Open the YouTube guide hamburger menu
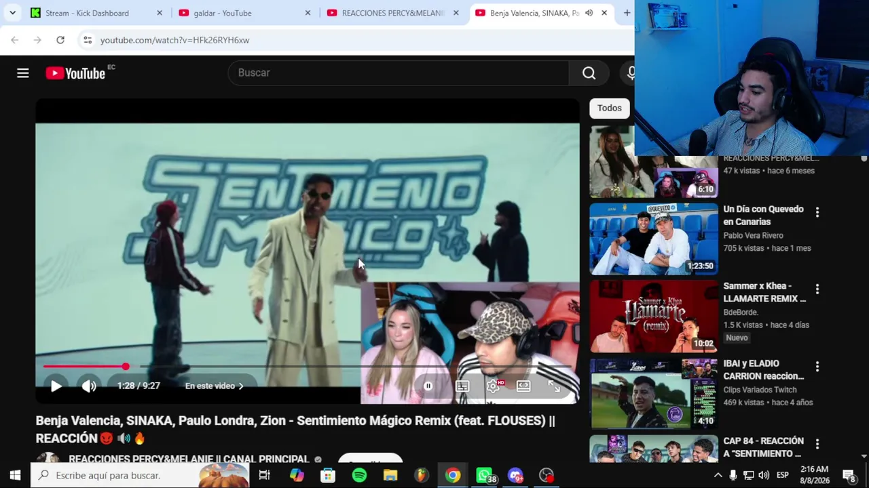The image size is (869, 488). 22,73
